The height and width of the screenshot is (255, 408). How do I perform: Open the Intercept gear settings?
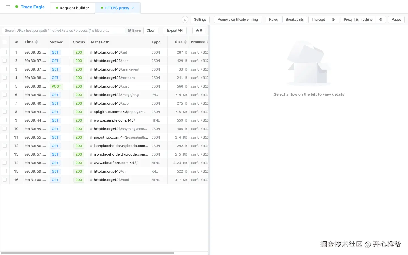[x=333, y=20]
